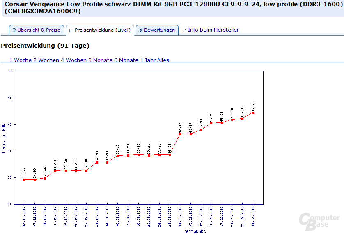Click the 37.90 data point at 31.12.2012

coord(97,162)
